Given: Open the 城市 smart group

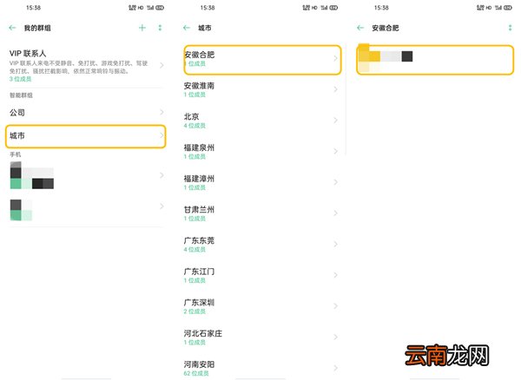Looking at the screenshot, I should (86, 136).
